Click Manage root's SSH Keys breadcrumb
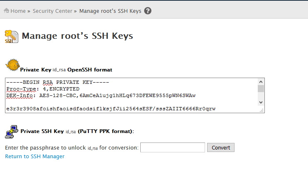308x171 pixels. (x=110, y=11)
